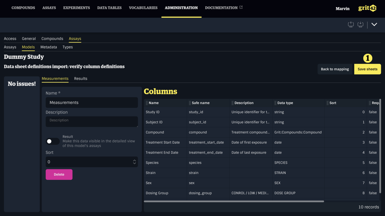This screenshot has height=216, width=385.
Task: Click the sheet Name input field
Action: tap(92, 103)
